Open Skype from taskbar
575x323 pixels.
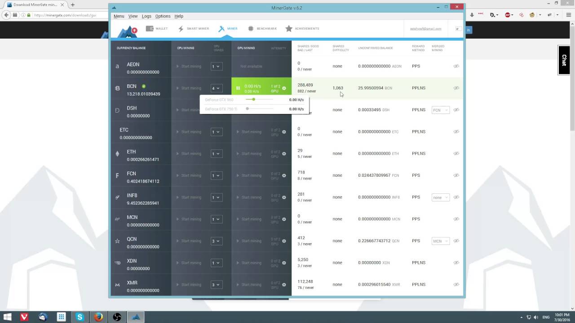[x=80, y=317]
